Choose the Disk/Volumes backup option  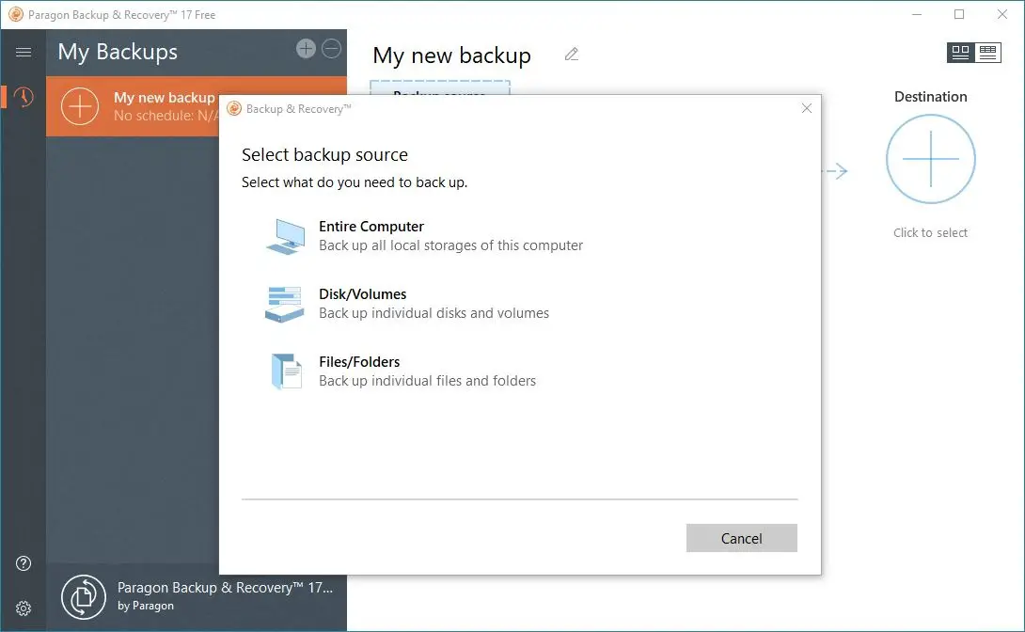pyautogui.click(x=363, y=294)
